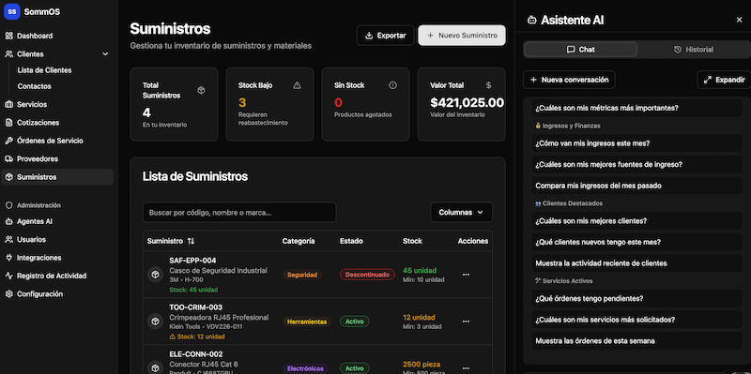Open actions menu for SAF-EPP-004

[x=466, y=275]
